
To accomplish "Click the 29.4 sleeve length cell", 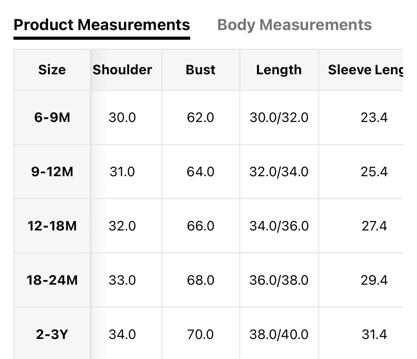I will [374, 280].
